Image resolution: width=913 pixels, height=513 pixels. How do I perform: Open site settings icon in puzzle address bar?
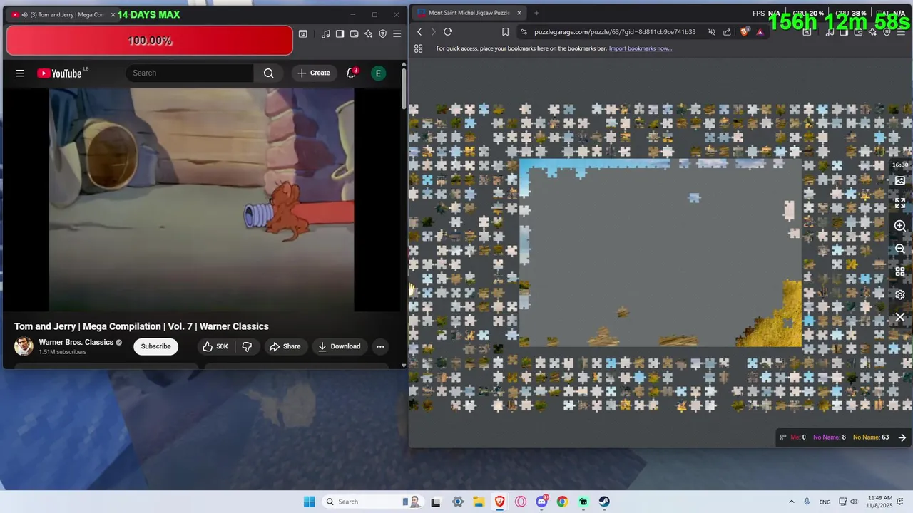coord(524,32)
